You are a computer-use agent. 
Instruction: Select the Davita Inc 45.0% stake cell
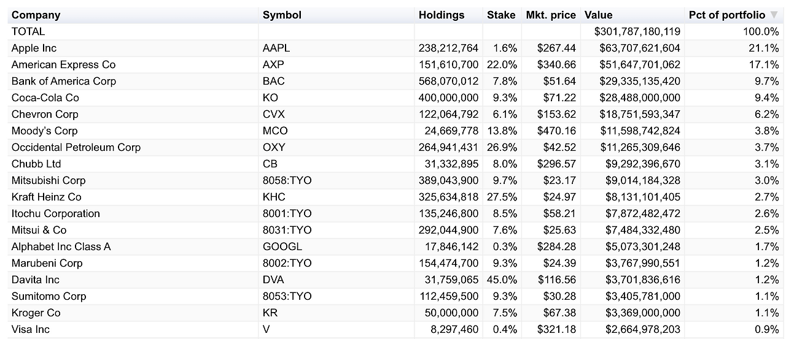pos(502,280)
